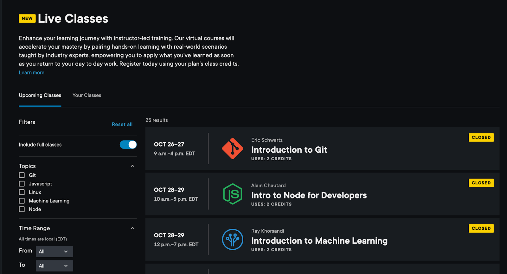The image size is (507, 274).
Task: Collapse the Time Range section
Action: click(x=132, y=228)
